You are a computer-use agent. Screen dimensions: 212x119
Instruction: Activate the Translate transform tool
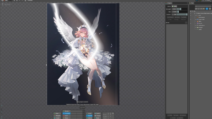(67, 113)
